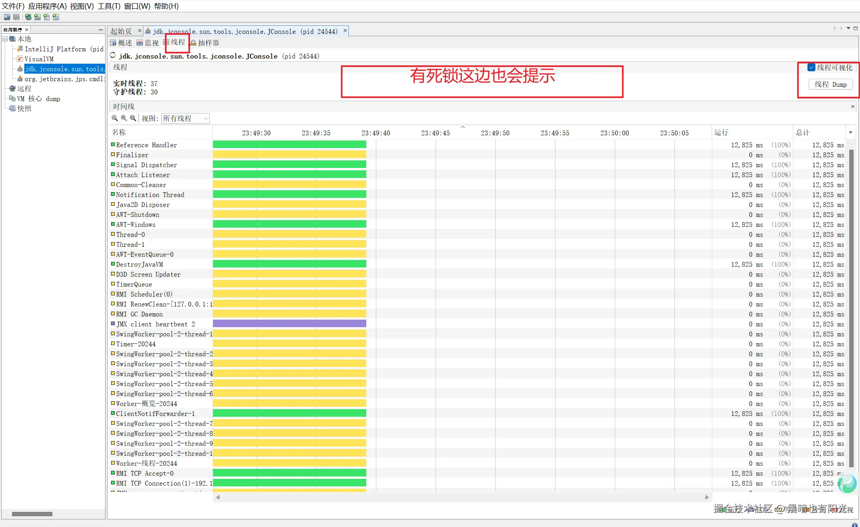
Task: Click the Add JMX Connection toolbar icon
Action: point(37,17)
